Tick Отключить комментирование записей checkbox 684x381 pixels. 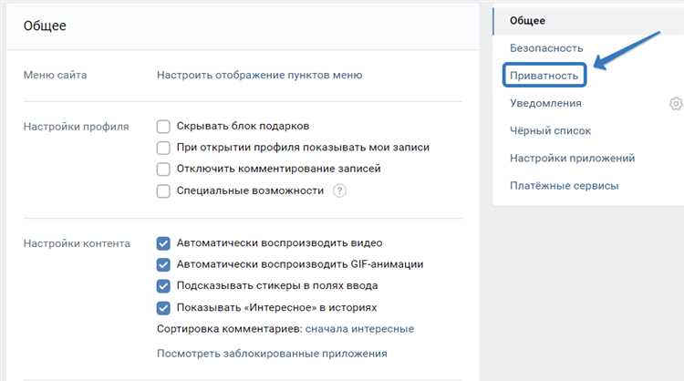coord(163,170)
